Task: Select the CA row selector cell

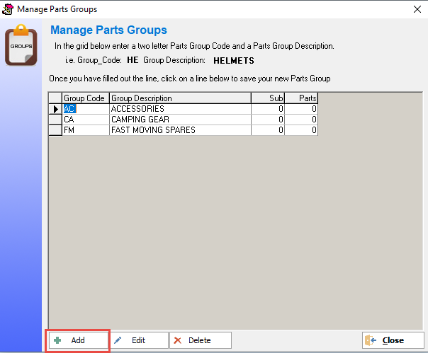Action: pyautogui.click(x=56, y=120)
